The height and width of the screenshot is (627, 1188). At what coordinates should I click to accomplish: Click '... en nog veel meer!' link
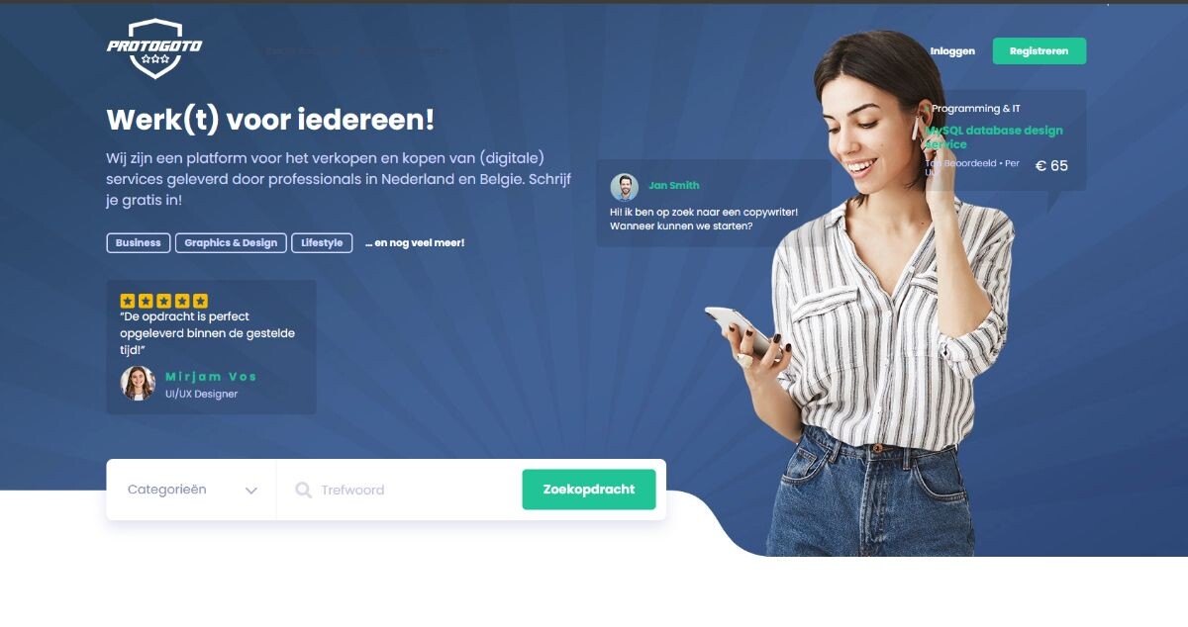pos(415,242)
